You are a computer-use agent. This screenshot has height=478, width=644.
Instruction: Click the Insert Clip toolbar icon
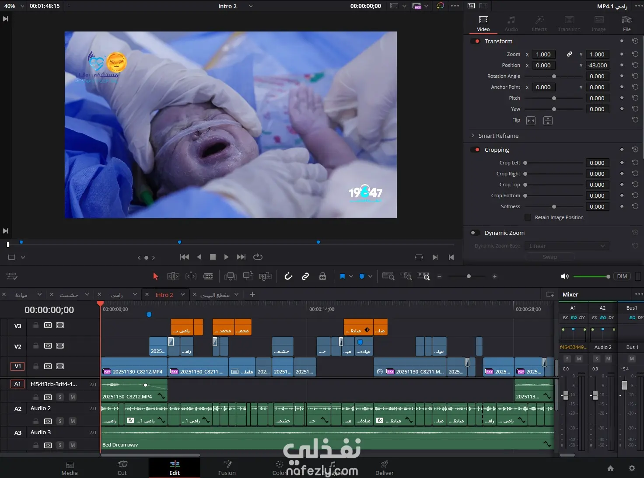pos(230,276)
